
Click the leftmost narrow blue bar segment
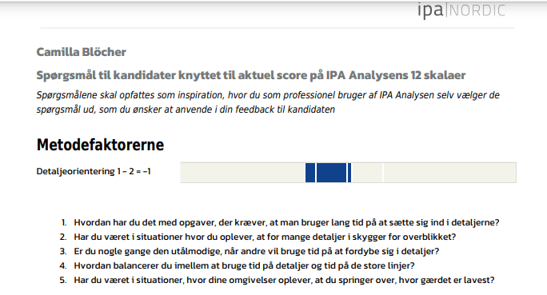tap(310, 172)
